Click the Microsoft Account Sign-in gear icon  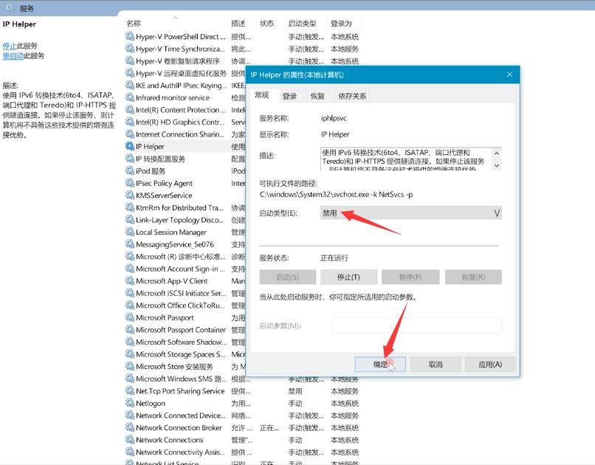coord(130,269)
